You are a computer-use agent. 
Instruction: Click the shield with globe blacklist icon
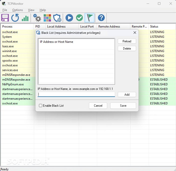pyautogui.click(x=57, y=18)
